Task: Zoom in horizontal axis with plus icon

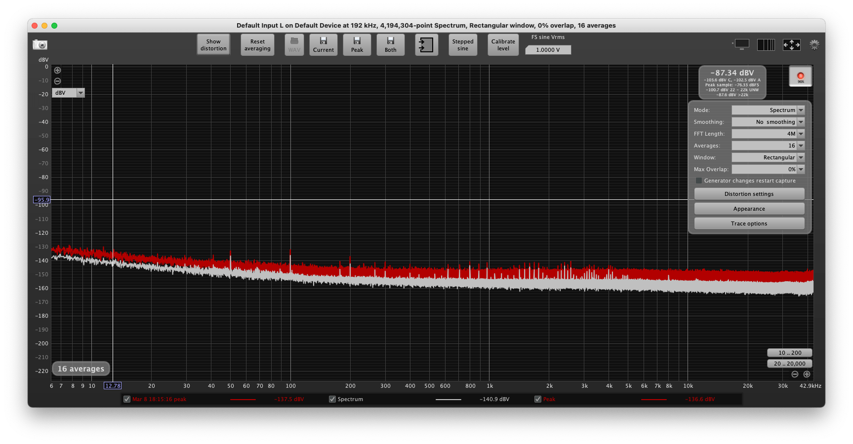Action: tap(807, 374)
